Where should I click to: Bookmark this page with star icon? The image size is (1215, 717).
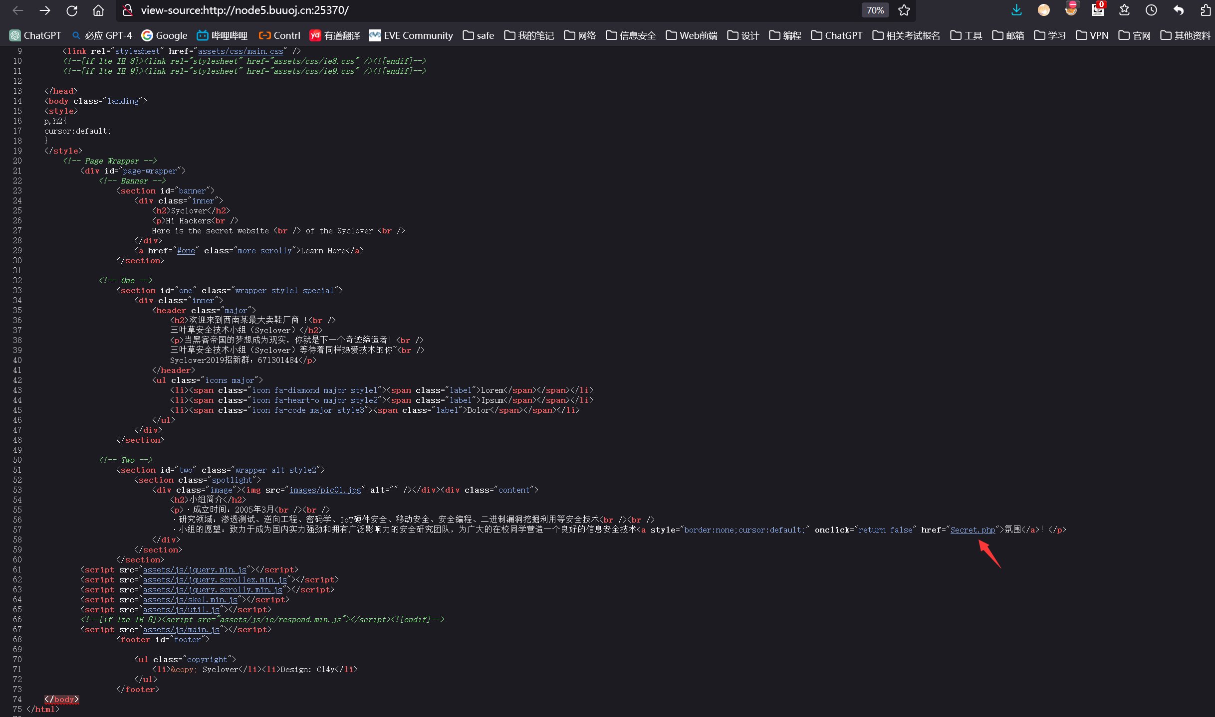904,10
